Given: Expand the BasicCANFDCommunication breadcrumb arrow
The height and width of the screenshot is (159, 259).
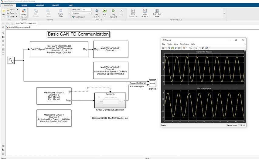Looking at the screenshot, I should pyautogui.click(x=30, y=27).
